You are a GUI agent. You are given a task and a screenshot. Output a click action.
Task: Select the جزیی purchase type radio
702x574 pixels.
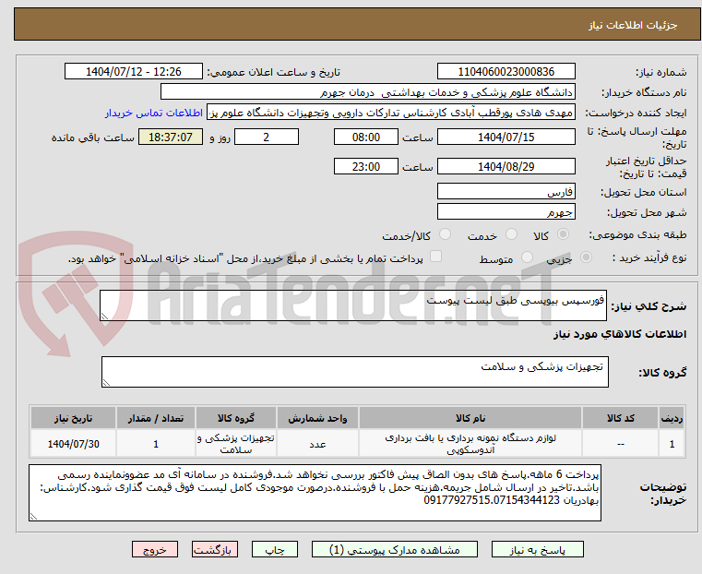(x=586, y=257)
